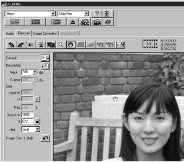Switch to the Index tab
The width and height of the screenshot is (184, 162).
coord(10,34)
